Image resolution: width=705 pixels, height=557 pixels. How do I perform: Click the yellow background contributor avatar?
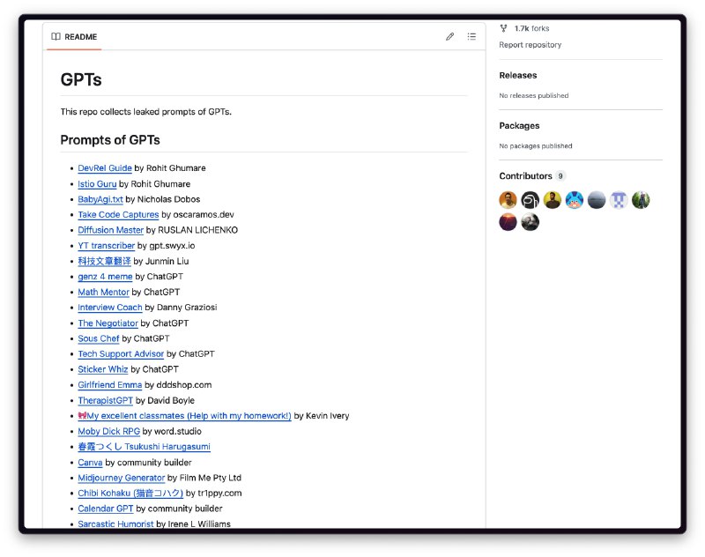(x=553, y=199)
